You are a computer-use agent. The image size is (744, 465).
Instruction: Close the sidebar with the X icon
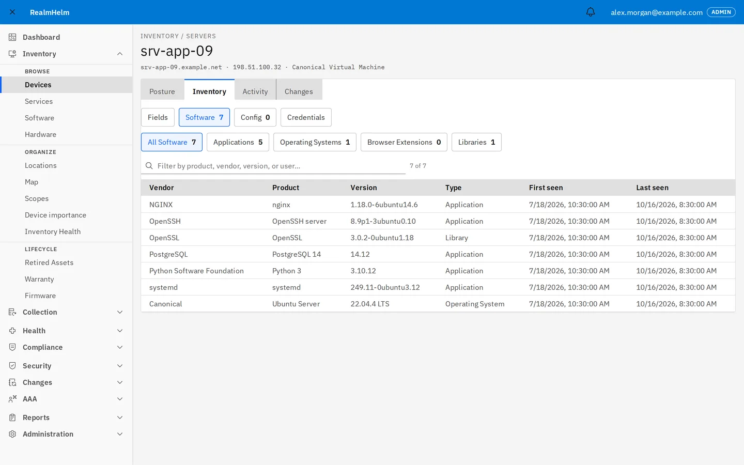12,12
